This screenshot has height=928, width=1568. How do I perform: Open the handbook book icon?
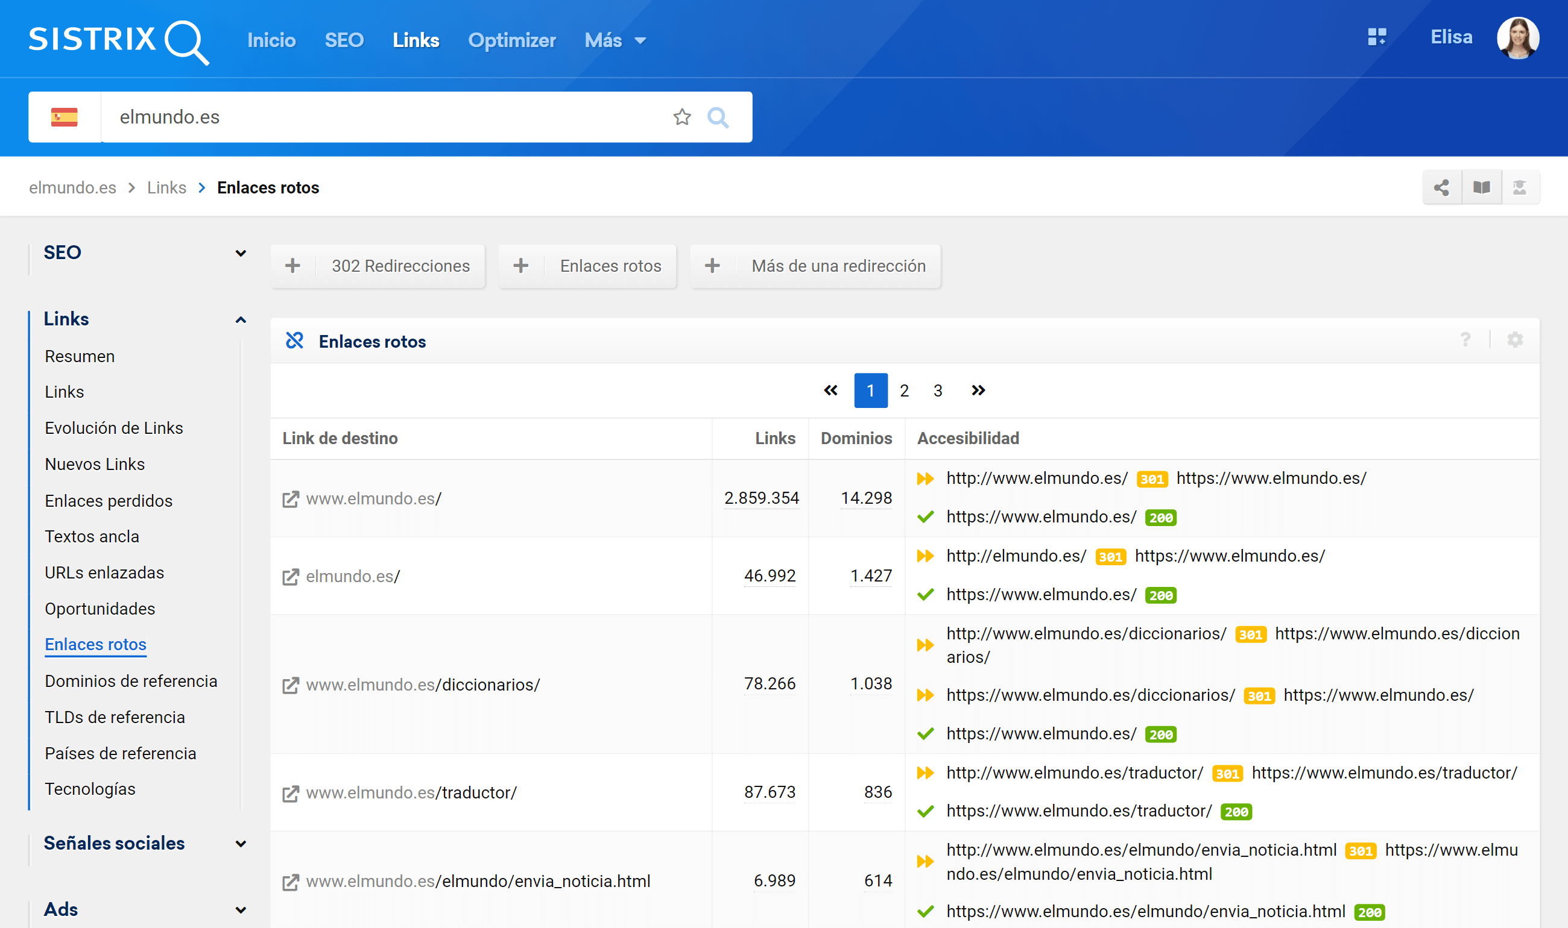point(1481,187)
